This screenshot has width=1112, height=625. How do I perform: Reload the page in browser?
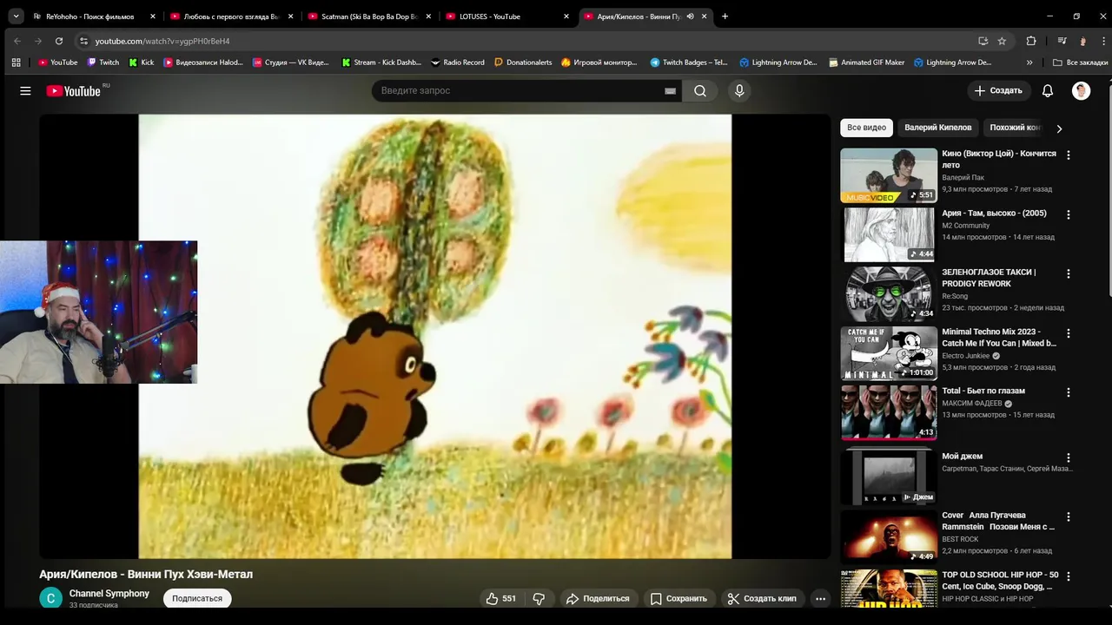(59, 41)
